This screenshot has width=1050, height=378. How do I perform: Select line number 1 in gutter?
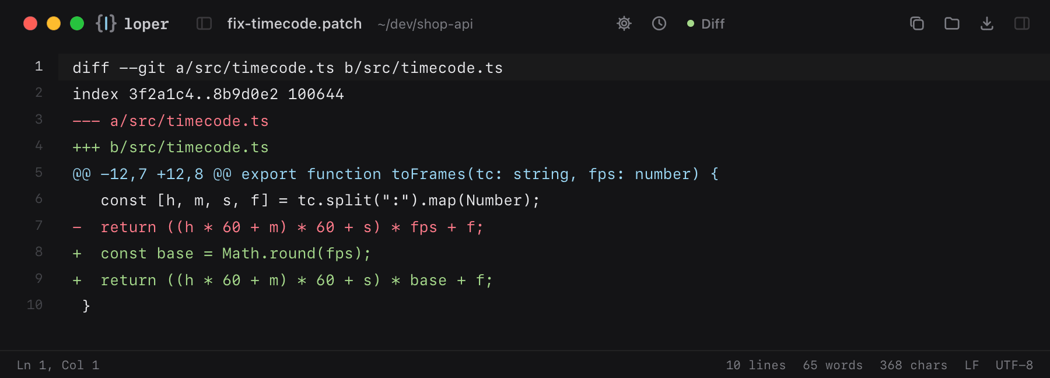click(x=38, y=66)
